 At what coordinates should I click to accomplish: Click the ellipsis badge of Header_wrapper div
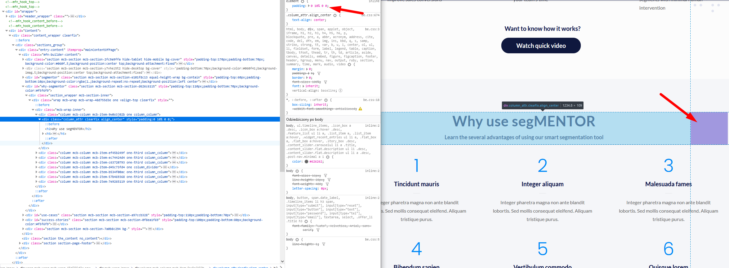coord(72,16)
